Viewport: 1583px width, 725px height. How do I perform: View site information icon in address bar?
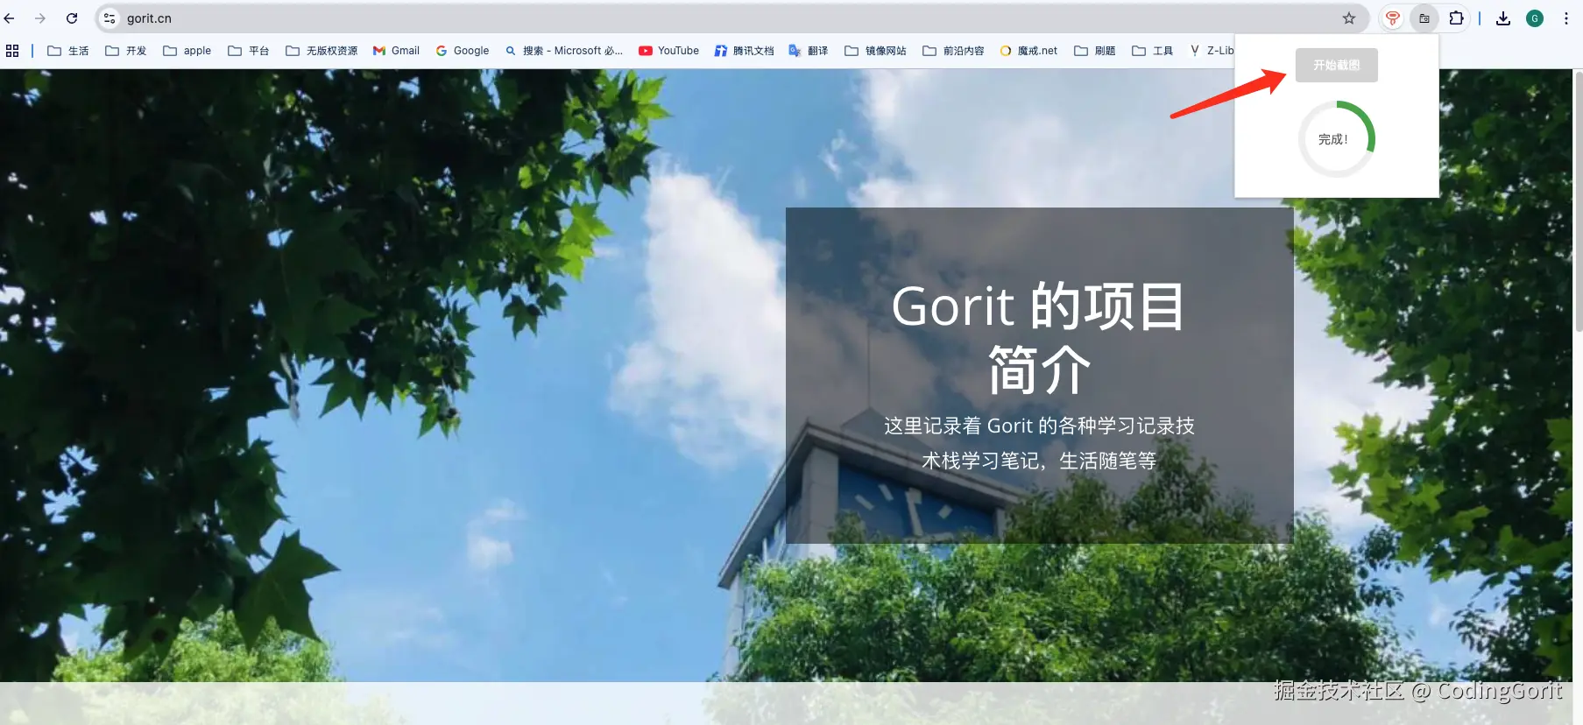pyautogui.click(x=110, y=18)
